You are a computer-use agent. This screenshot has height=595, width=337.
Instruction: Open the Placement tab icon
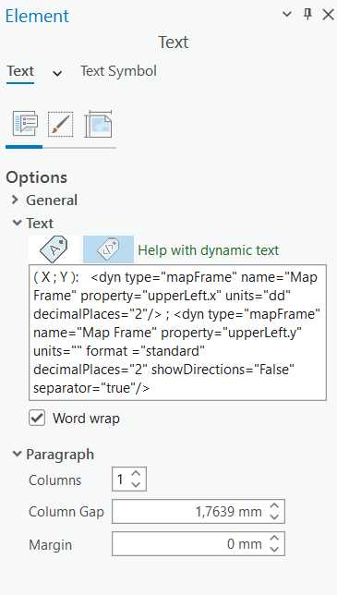tap(98, 124)
